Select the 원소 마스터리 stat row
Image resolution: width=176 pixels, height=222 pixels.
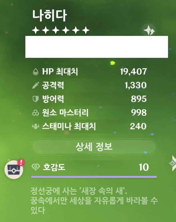[90, 113]
